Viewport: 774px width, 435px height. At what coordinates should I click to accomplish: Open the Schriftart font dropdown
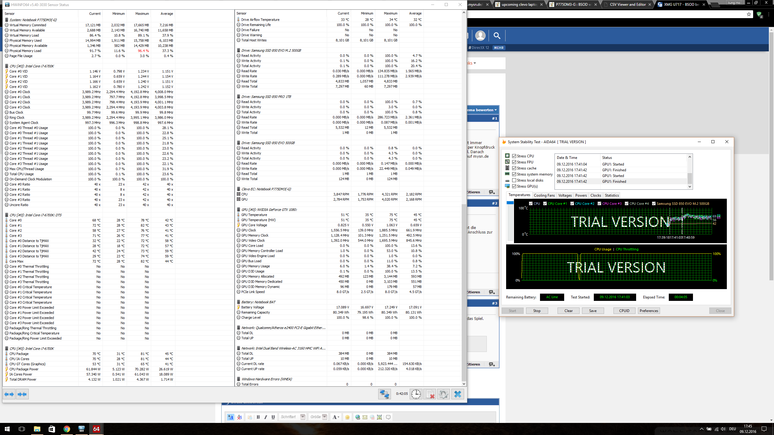[303, 417]
